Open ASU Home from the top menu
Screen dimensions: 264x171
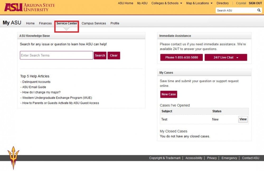tap(125, 3)
